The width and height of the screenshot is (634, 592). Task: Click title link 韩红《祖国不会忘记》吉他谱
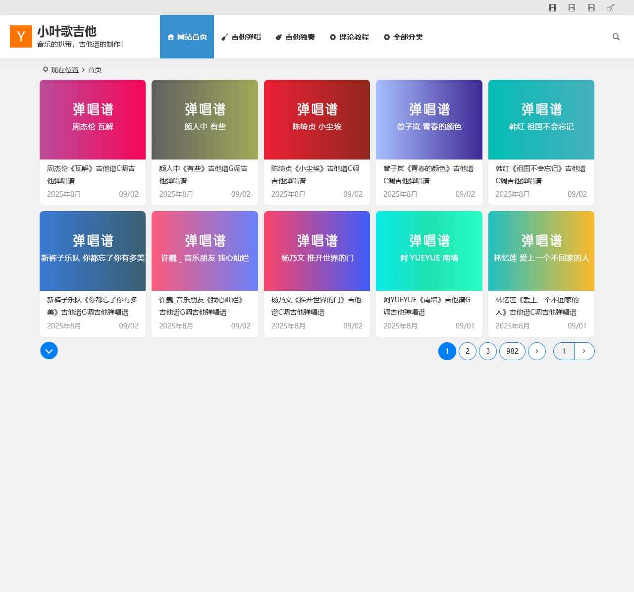pos(540,174)
